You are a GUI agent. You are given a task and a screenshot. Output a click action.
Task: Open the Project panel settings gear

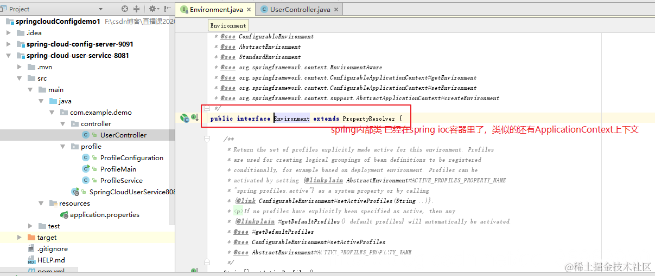click(152, 9)
